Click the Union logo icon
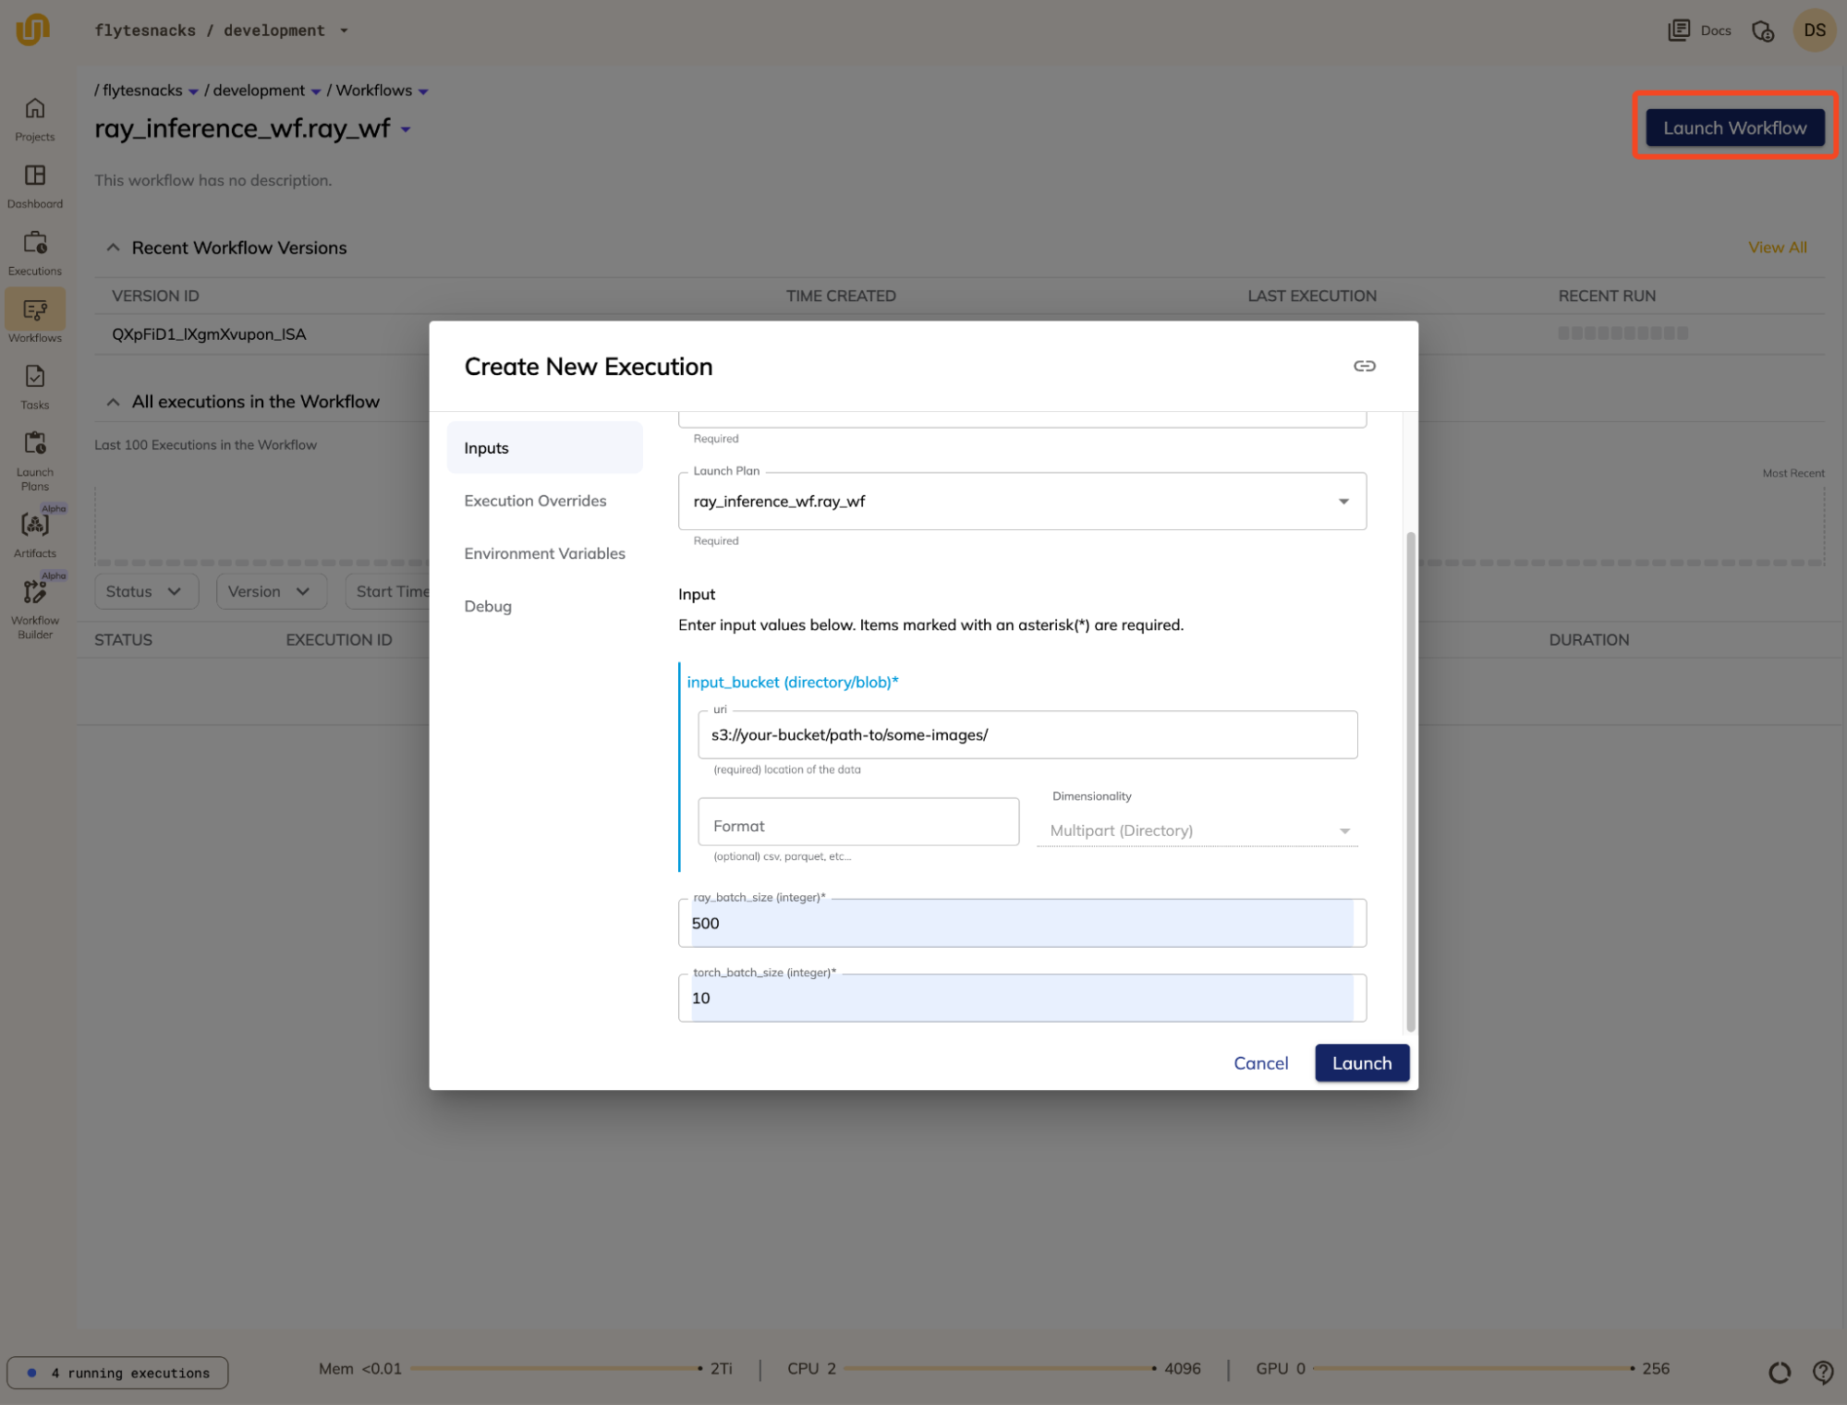The height and width of the screenshot is (1405, 1847). (32, 30)
